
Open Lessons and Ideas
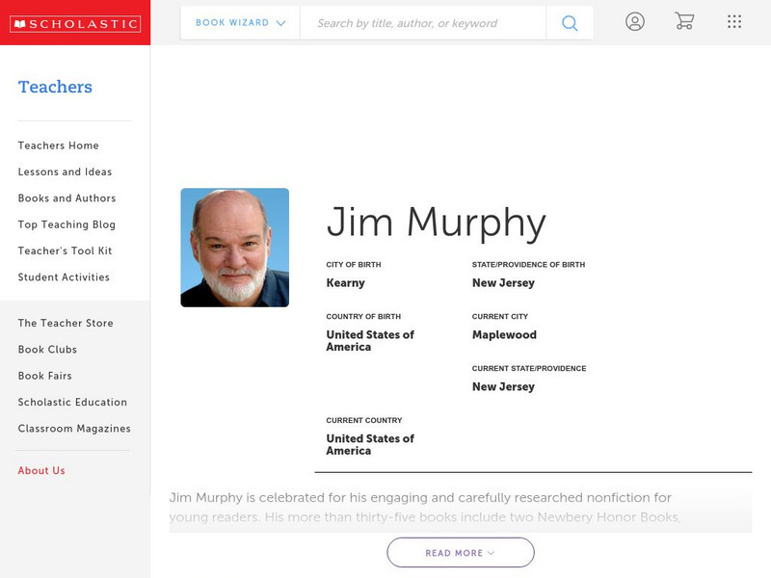[64, 171]
